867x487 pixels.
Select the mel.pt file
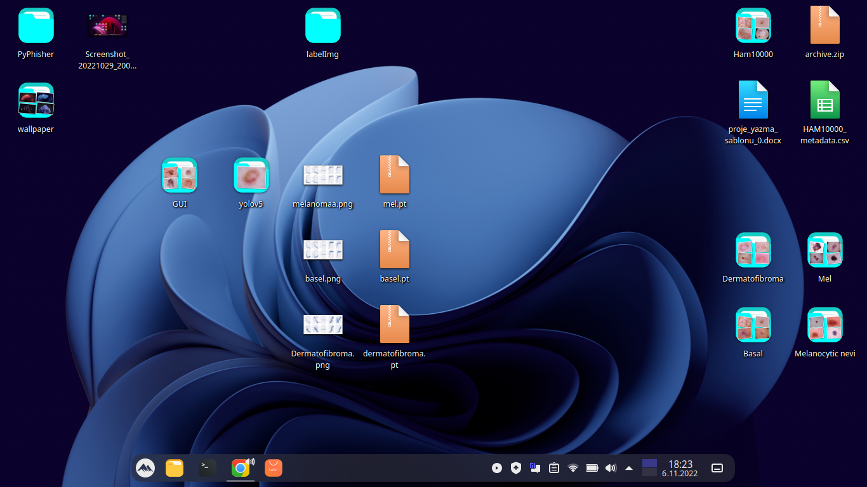coord(395,174)
